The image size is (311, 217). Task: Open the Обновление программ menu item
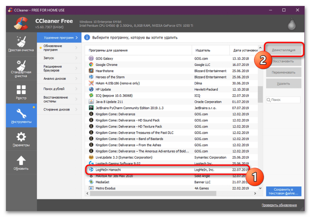pyautogui.click(x=59, y=48)
